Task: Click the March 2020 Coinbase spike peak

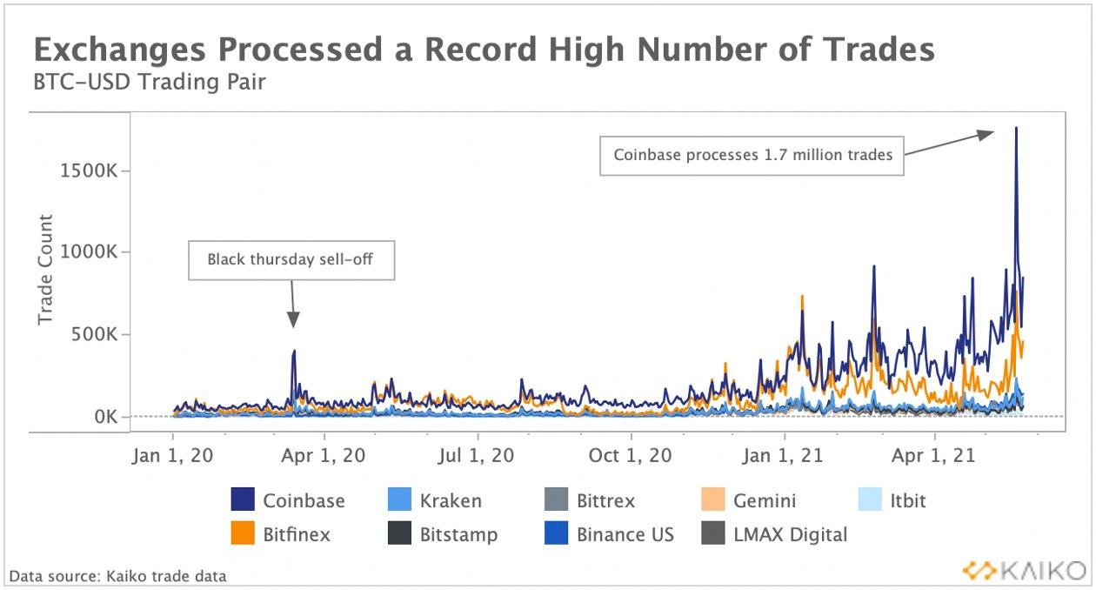Action: point(295,351)
